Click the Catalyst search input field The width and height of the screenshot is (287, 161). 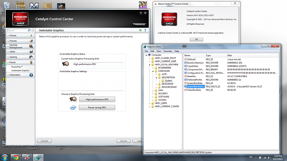pyautogui.click(x=17, y=30)
